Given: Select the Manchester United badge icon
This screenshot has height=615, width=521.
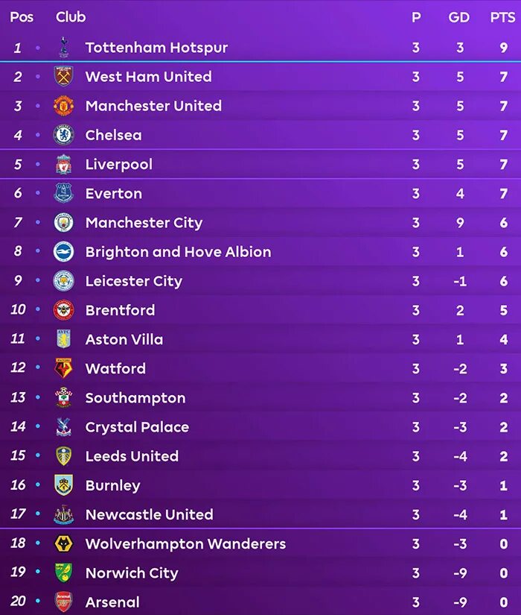Looking at the screenshot, I should coord(63,106).
